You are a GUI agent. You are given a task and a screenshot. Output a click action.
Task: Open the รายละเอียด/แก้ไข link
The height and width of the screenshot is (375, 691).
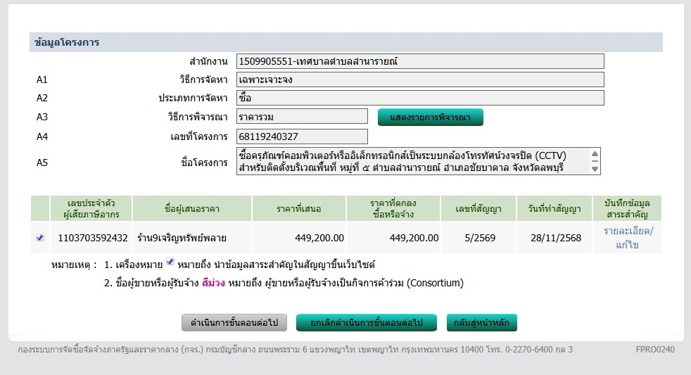point(628,238)
